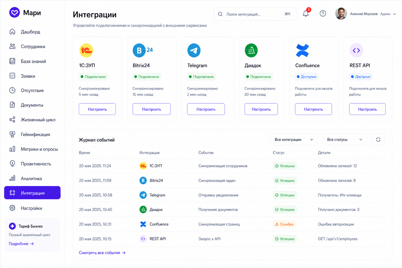The height and width of the screenshot is (268, 402).
Task: Click the Telegram card logo
Action: tap(194, 50)
